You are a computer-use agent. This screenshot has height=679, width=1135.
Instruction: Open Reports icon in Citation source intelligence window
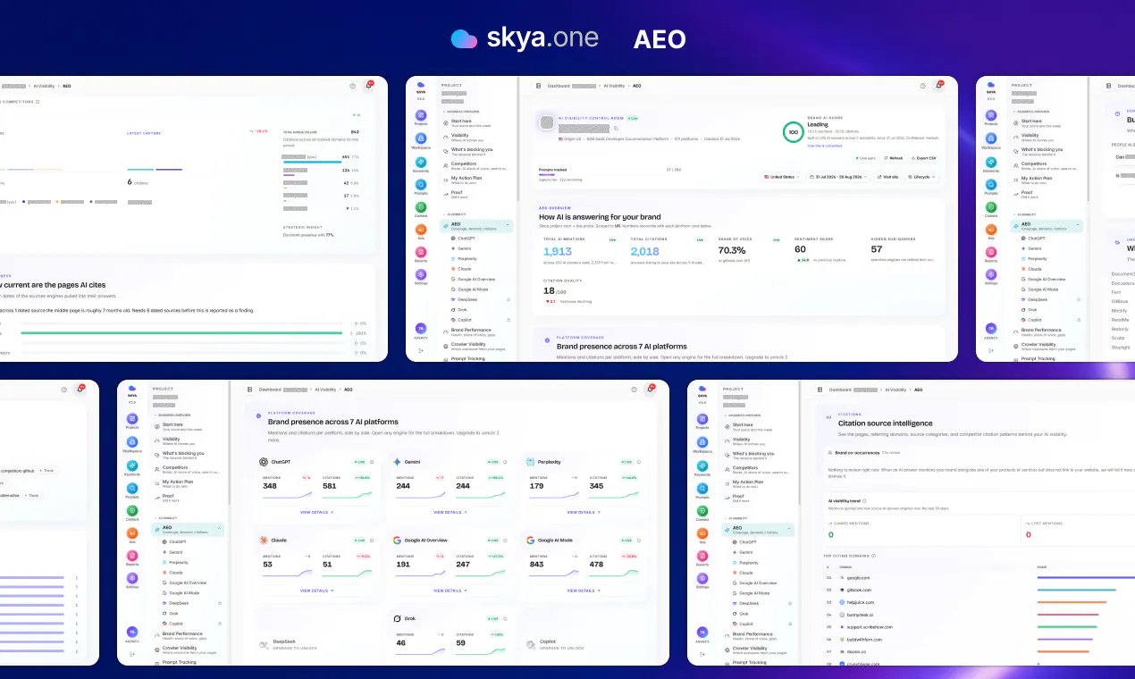[x=702, y=556]
